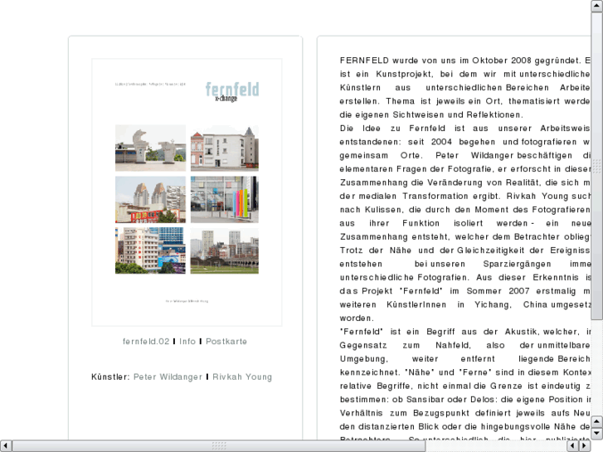The width and height of the screenshot is (603, 452).
Task: Click the horizontal scrollbar thumb
Action: (x=219, y=446)
